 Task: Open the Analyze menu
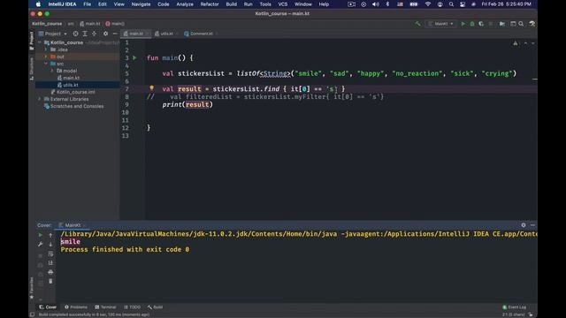185,4
